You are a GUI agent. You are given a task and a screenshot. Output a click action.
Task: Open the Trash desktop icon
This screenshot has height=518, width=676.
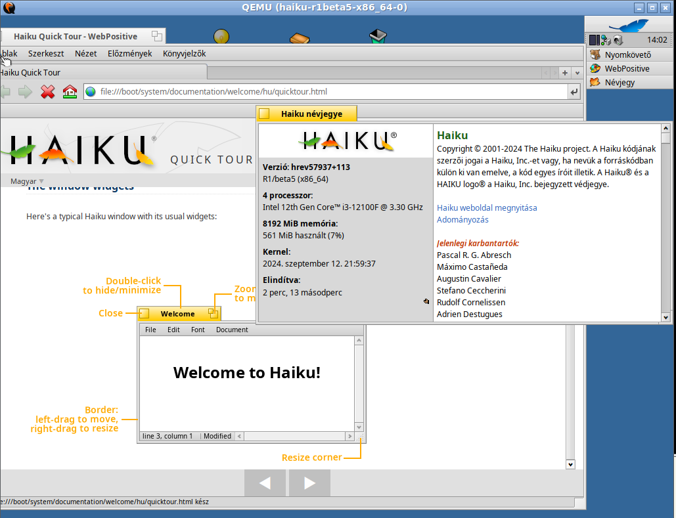coord(378,36)
